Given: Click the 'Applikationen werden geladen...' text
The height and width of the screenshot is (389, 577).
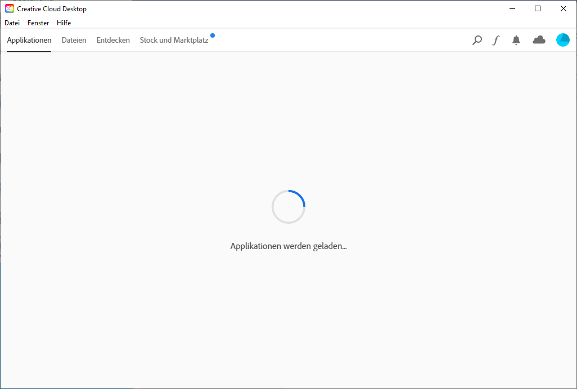Looking at the screenshot, I should [x=288, y=246].
